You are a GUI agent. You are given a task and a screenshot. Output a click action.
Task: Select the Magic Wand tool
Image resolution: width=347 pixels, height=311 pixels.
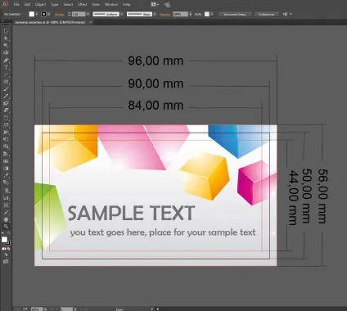click(6, 45)
